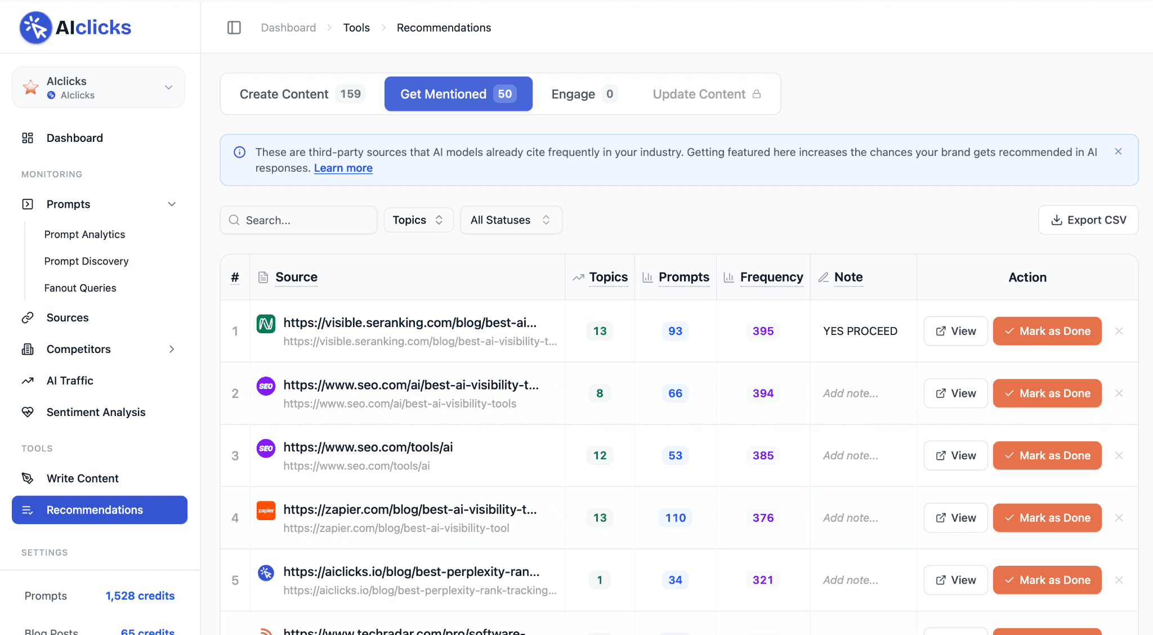Click the Dashboard breadcrumb
The width and height of the screenshot is (1153, 635).
click(x=288, y=28)
